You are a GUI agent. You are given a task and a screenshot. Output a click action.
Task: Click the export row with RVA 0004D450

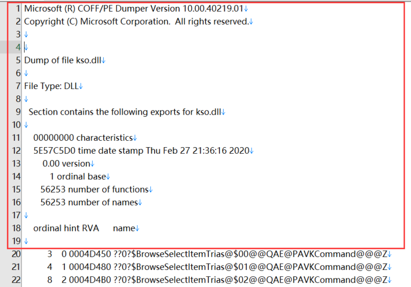pyautogui.click(x=217, y=254)
